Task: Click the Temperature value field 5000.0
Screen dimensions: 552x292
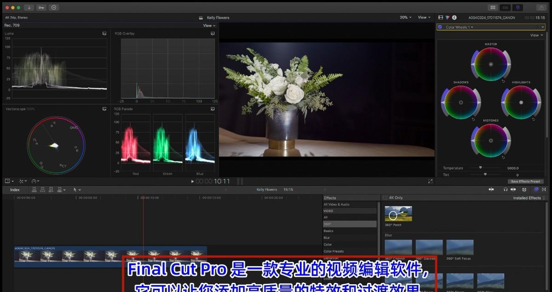Action: coord(512,168)
